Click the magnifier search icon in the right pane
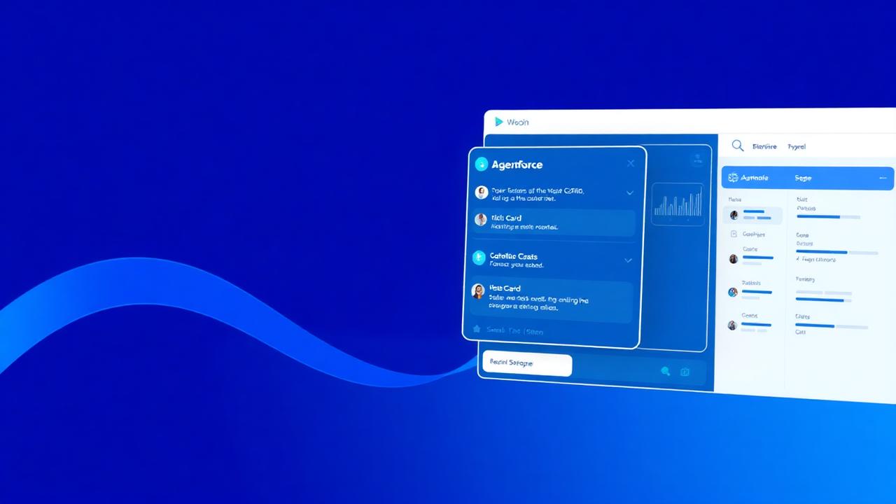Viewport: 896px width, 504px height. pos(737,146)
